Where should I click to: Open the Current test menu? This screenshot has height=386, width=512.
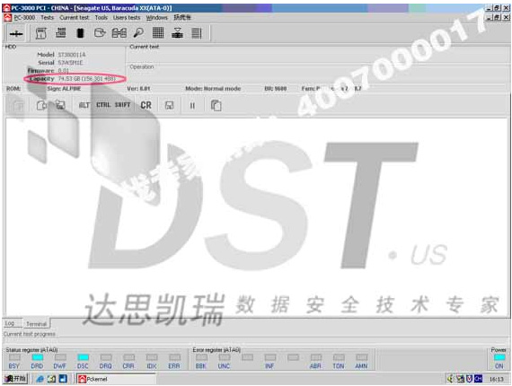coord(75,18)
